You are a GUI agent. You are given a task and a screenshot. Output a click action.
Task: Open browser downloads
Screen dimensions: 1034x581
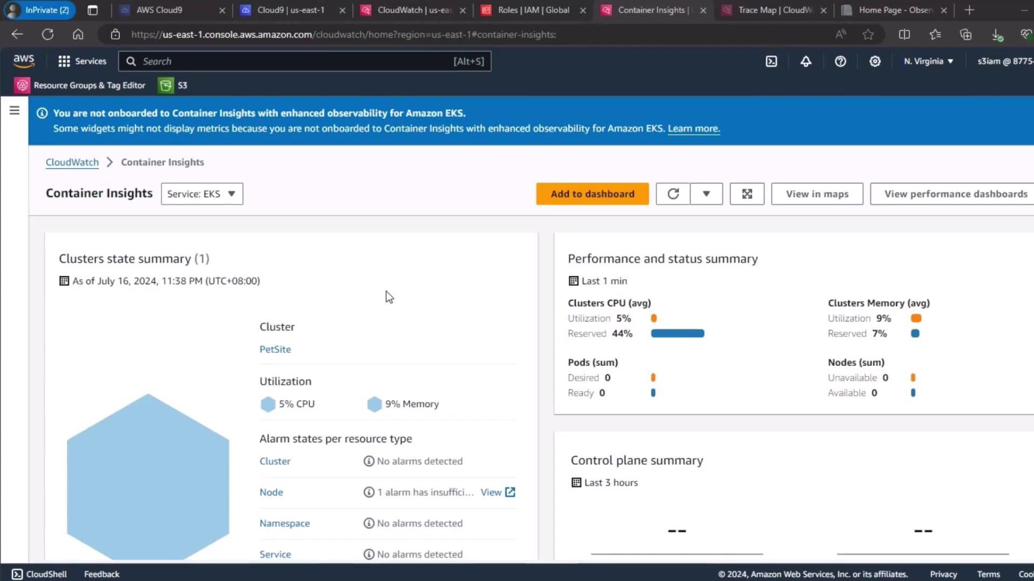(x=997, y=35)
